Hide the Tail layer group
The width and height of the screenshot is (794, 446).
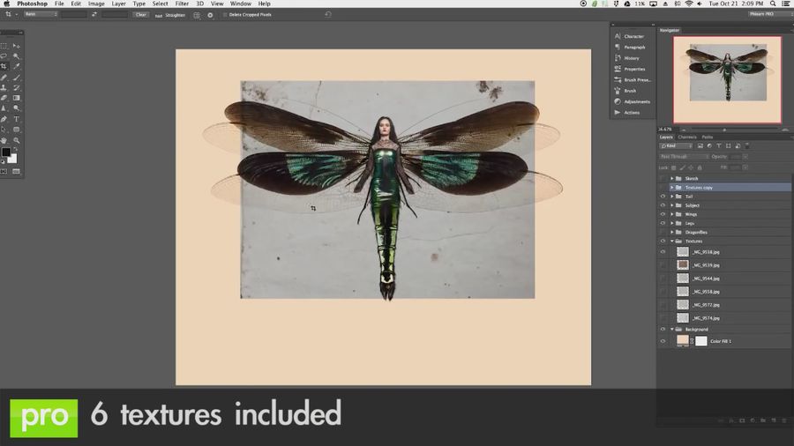(x=663, y=197)
